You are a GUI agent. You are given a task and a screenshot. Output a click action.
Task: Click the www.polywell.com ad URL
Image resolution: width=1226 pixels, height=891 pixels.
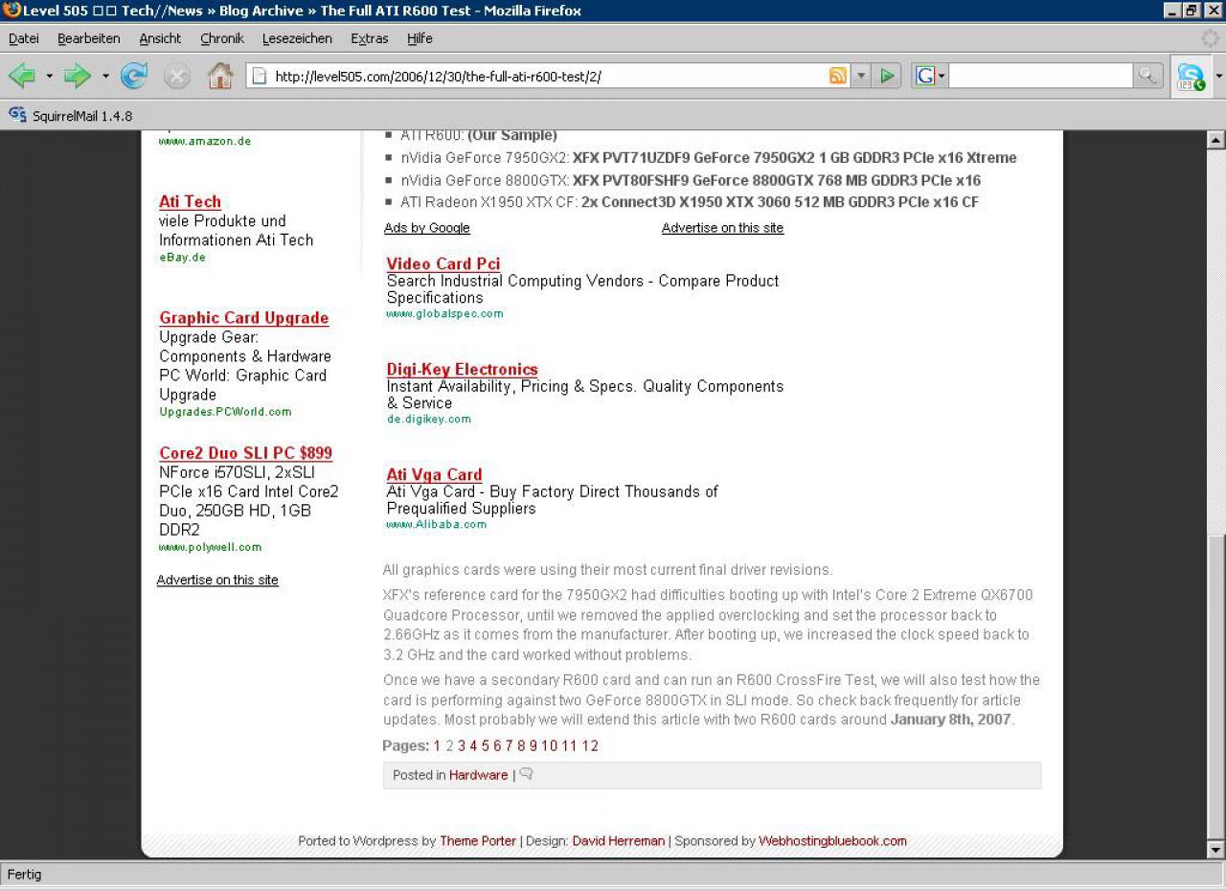coord(210,547)
